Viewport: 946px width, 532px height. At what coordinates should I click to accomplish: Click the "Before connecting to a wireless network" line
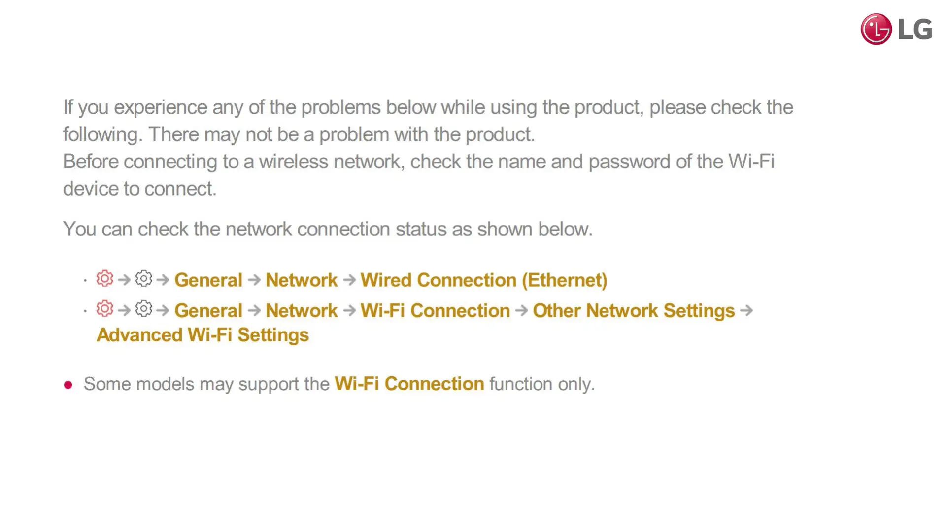pos(419,162)
